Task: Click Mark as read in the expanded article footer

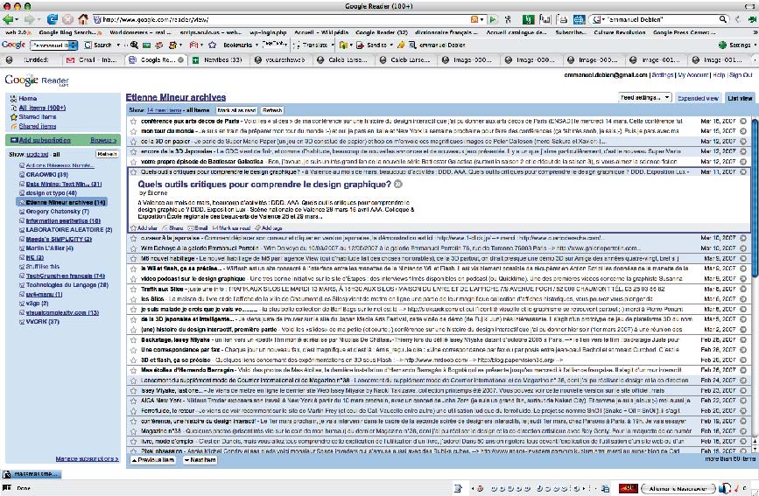Action: (x=231, y=228)
